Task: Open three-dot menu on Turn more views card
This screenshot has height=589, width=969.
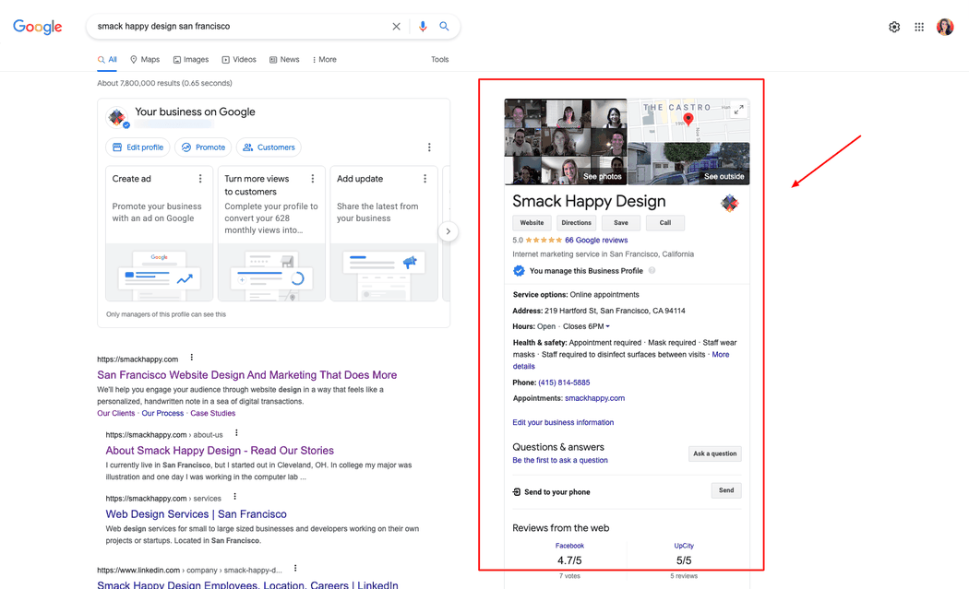Action: click(x=313, y=179)
